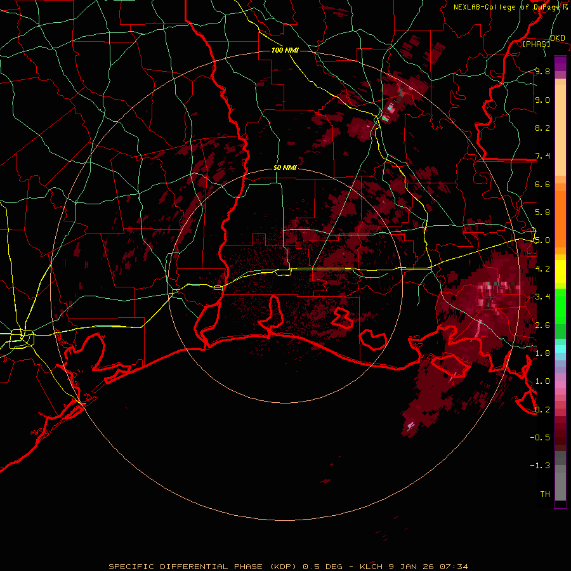Click the 5.8 scale value
Viewport: 571px width, 571px height.
pos(542,213)
